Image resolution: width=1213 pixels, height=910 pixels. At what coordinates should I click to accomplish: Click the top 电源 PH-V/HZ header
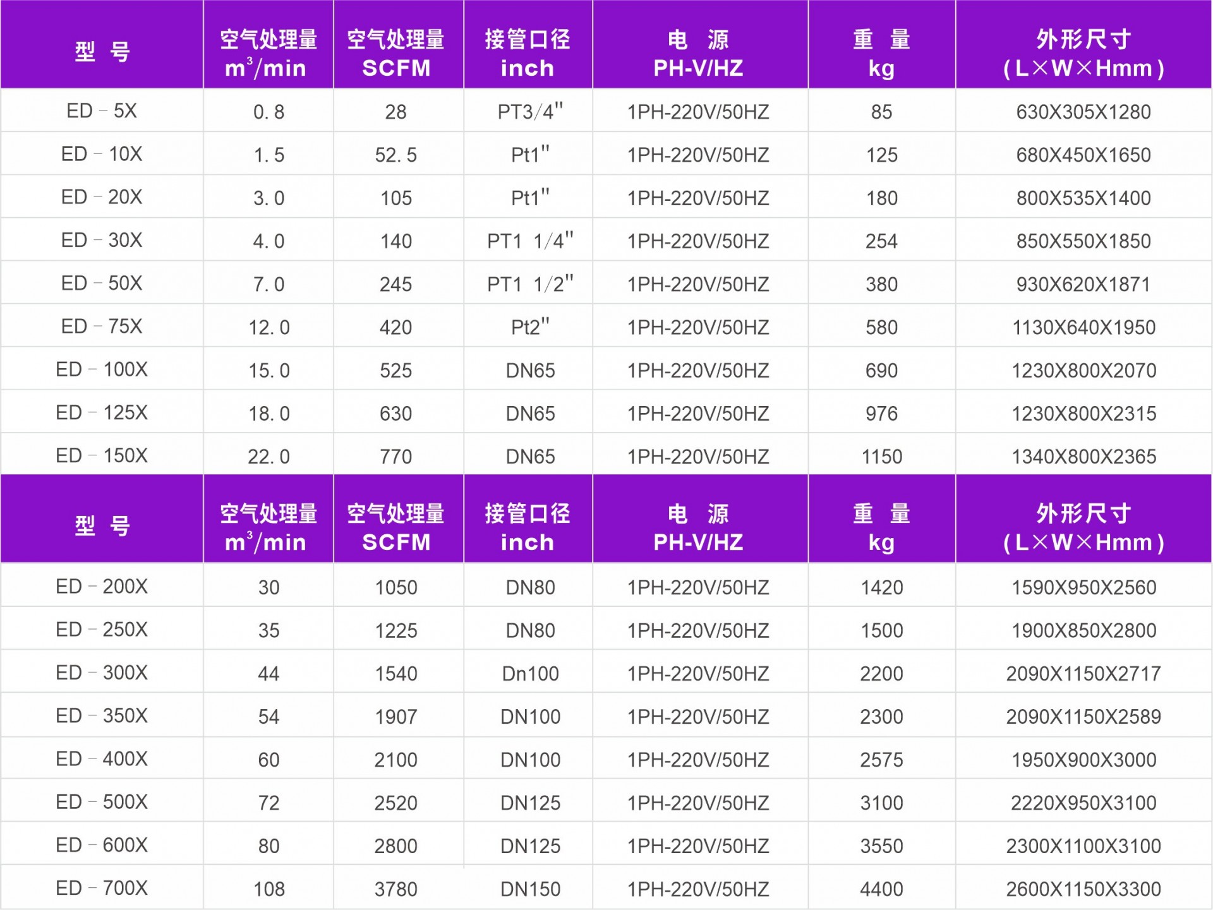[x=699, y=53]
